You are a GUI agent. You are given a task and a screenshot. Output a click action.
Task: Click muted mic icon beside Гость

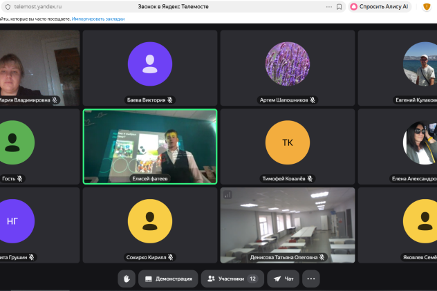point(19,178)
